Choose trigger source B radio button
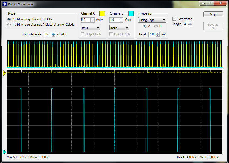The height and width of the screenshot is (163, 229). pyautogui.click(x=156, y=26)
